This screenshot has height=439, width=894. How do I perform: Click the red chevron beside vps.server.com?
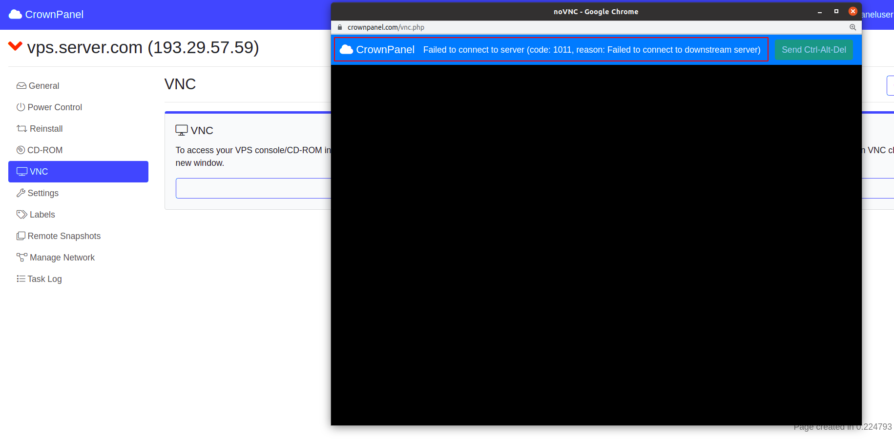tap(16, 46)
